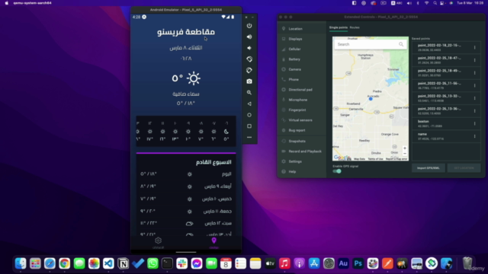
Task: Click the Import GPX/KML button
Action: (x=429, y=168)
